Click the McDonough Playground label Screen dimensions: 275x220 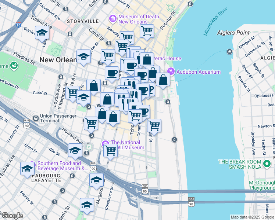tap(262, 186)
